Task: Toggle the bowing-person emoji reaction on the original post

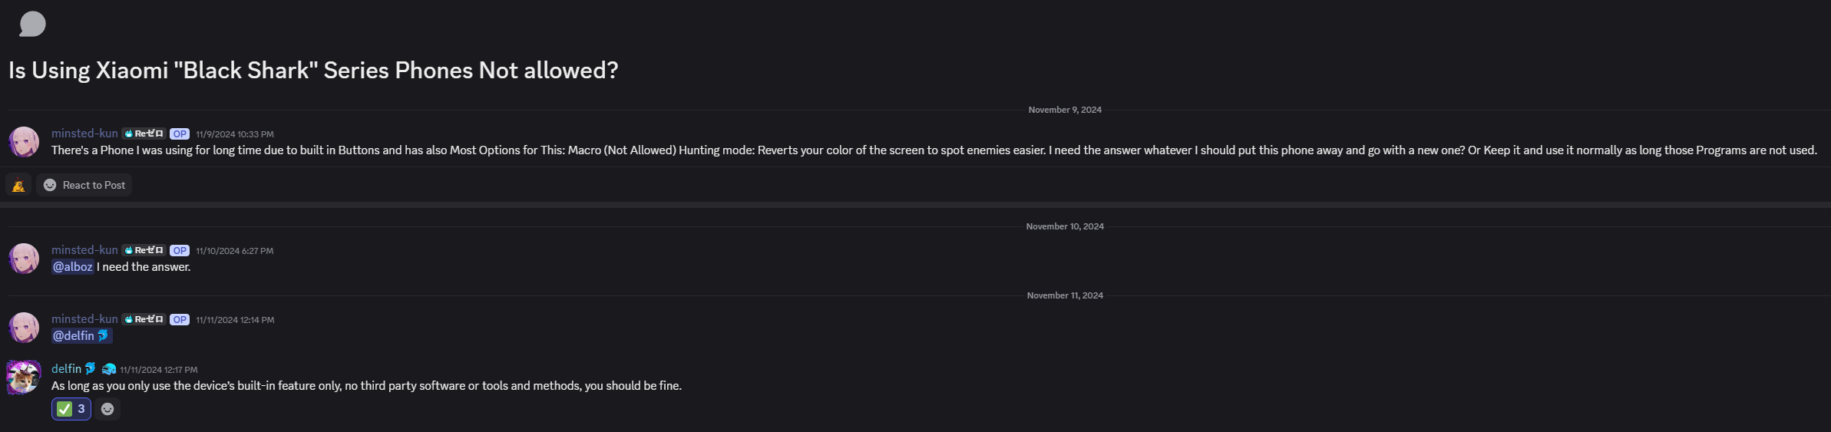Action: click(x=18, y=185)
